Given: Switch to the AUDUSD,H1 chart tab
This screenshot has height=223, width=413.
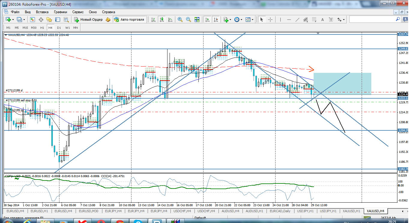Looking at the screenshot, I should [x=255, y=211].
